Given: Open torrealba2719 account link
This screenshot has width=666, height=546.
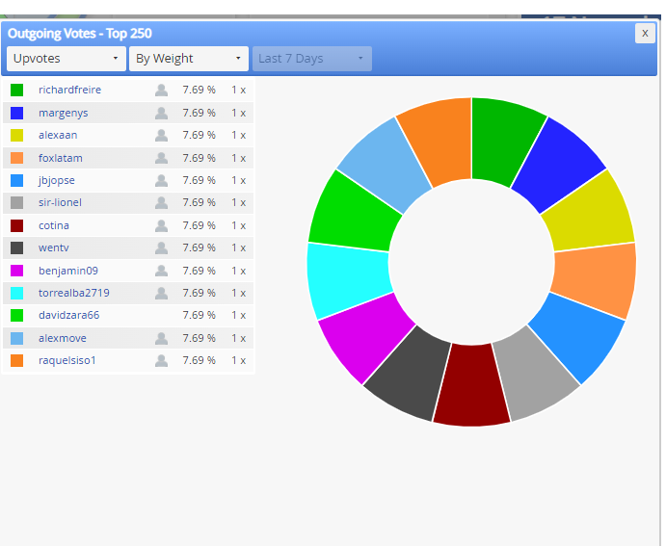Looking at the screenshot, I should coord(74,293).
